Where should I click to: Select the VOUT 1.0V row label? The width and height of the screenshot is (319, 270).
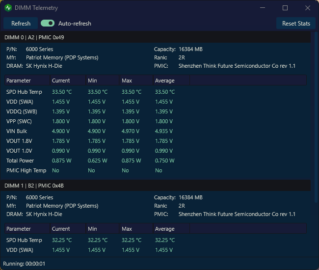pyautogui.click(x=19, y=151)
